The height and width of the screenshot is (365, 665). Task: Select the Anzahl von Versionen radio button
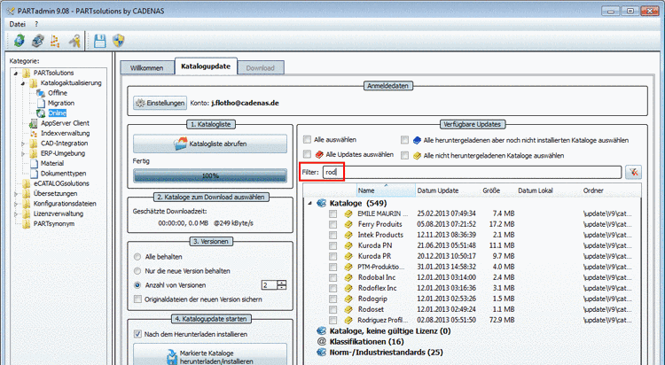[137, 285]
